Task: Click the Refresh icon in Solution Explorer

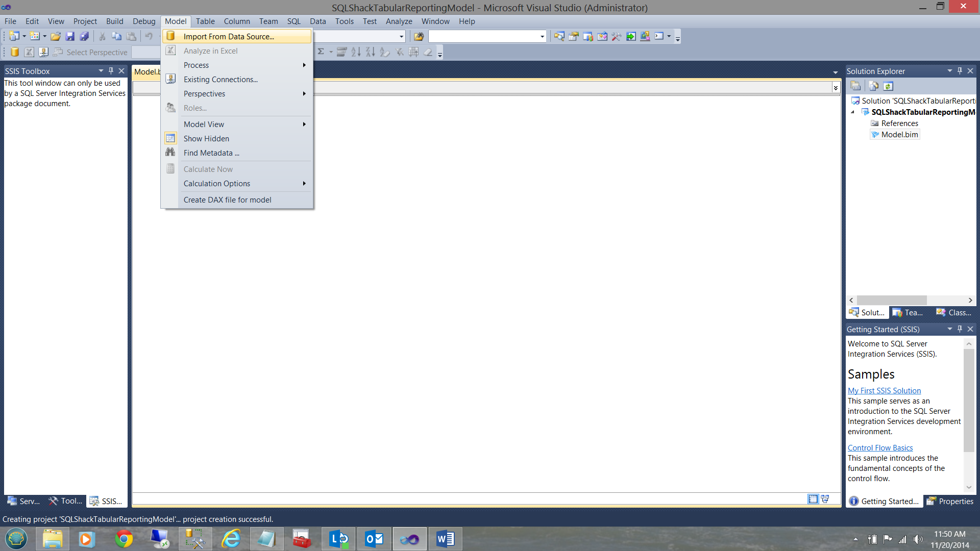Action: coord(888,86)
